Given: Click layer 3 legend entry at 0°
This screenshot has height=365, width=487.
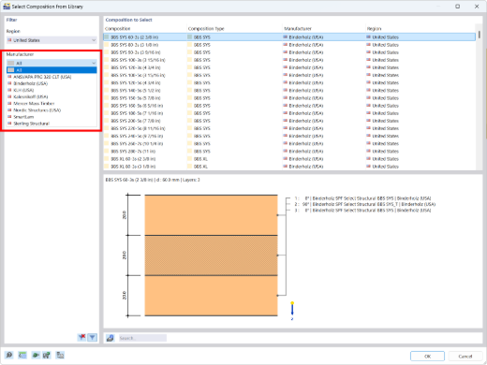Looking at the screenshot, I should click(362, 211).
